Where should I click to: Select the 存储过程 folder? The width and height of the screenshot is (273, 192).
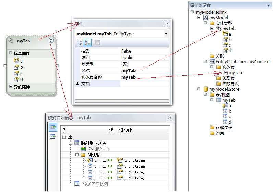221,127
